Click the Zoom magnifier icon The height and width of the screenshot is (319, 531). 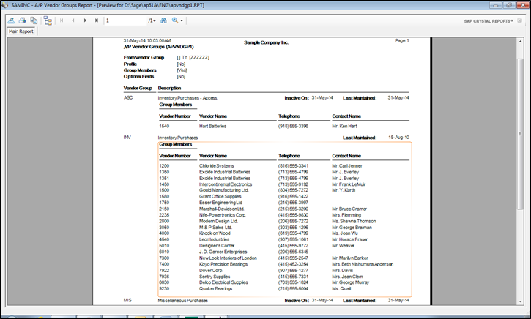point(175,20)
